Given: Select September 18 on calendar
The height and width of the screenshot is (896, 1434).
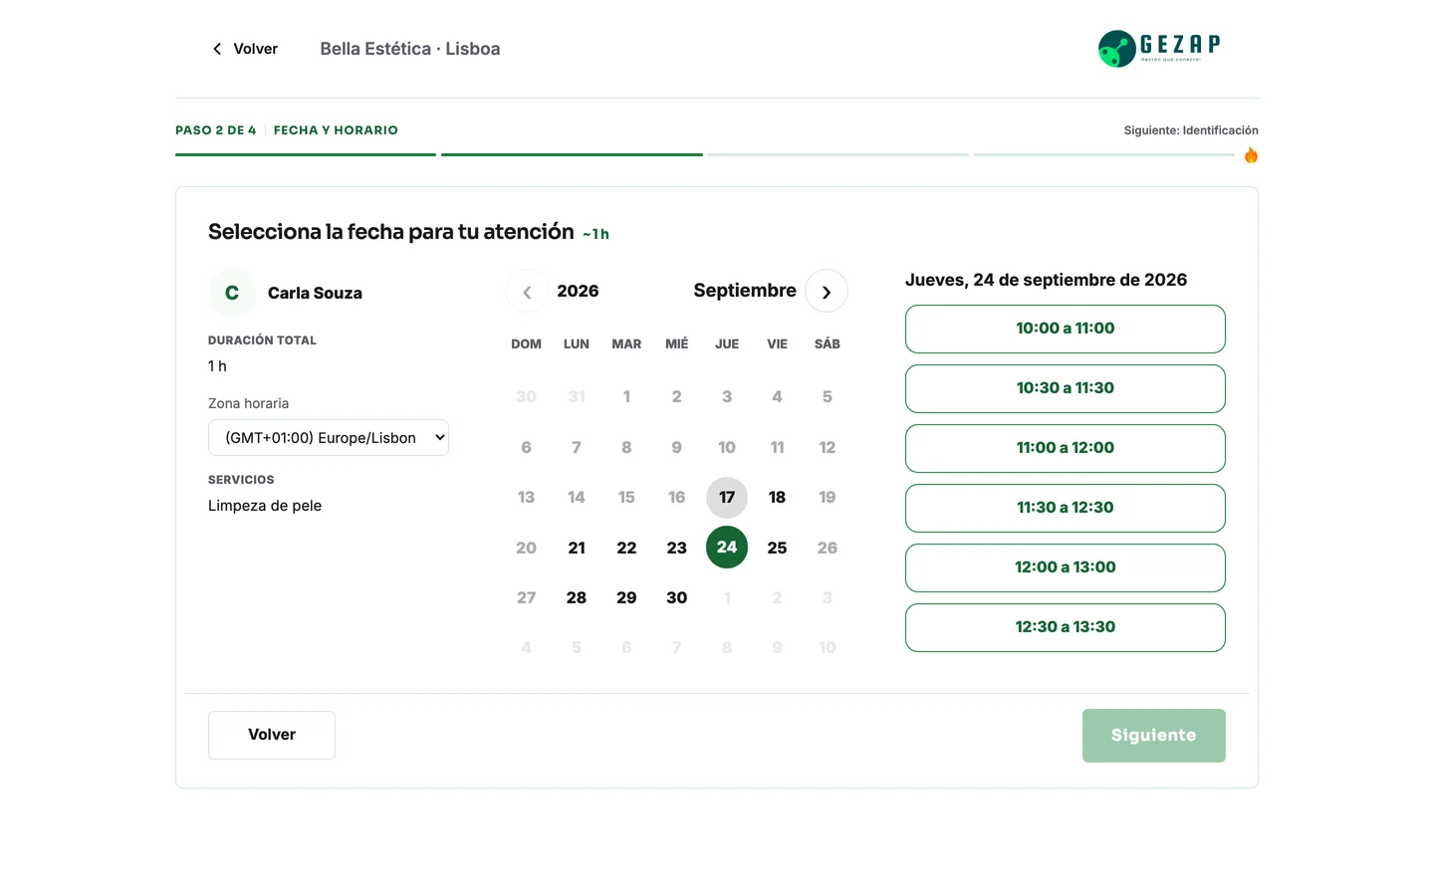Looking at the screenshot, I should (x=777, y=498).
